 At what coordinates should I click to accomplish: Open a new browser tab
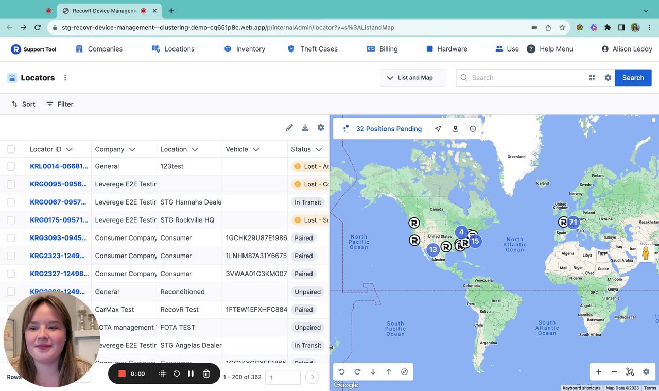coord(171,11)
